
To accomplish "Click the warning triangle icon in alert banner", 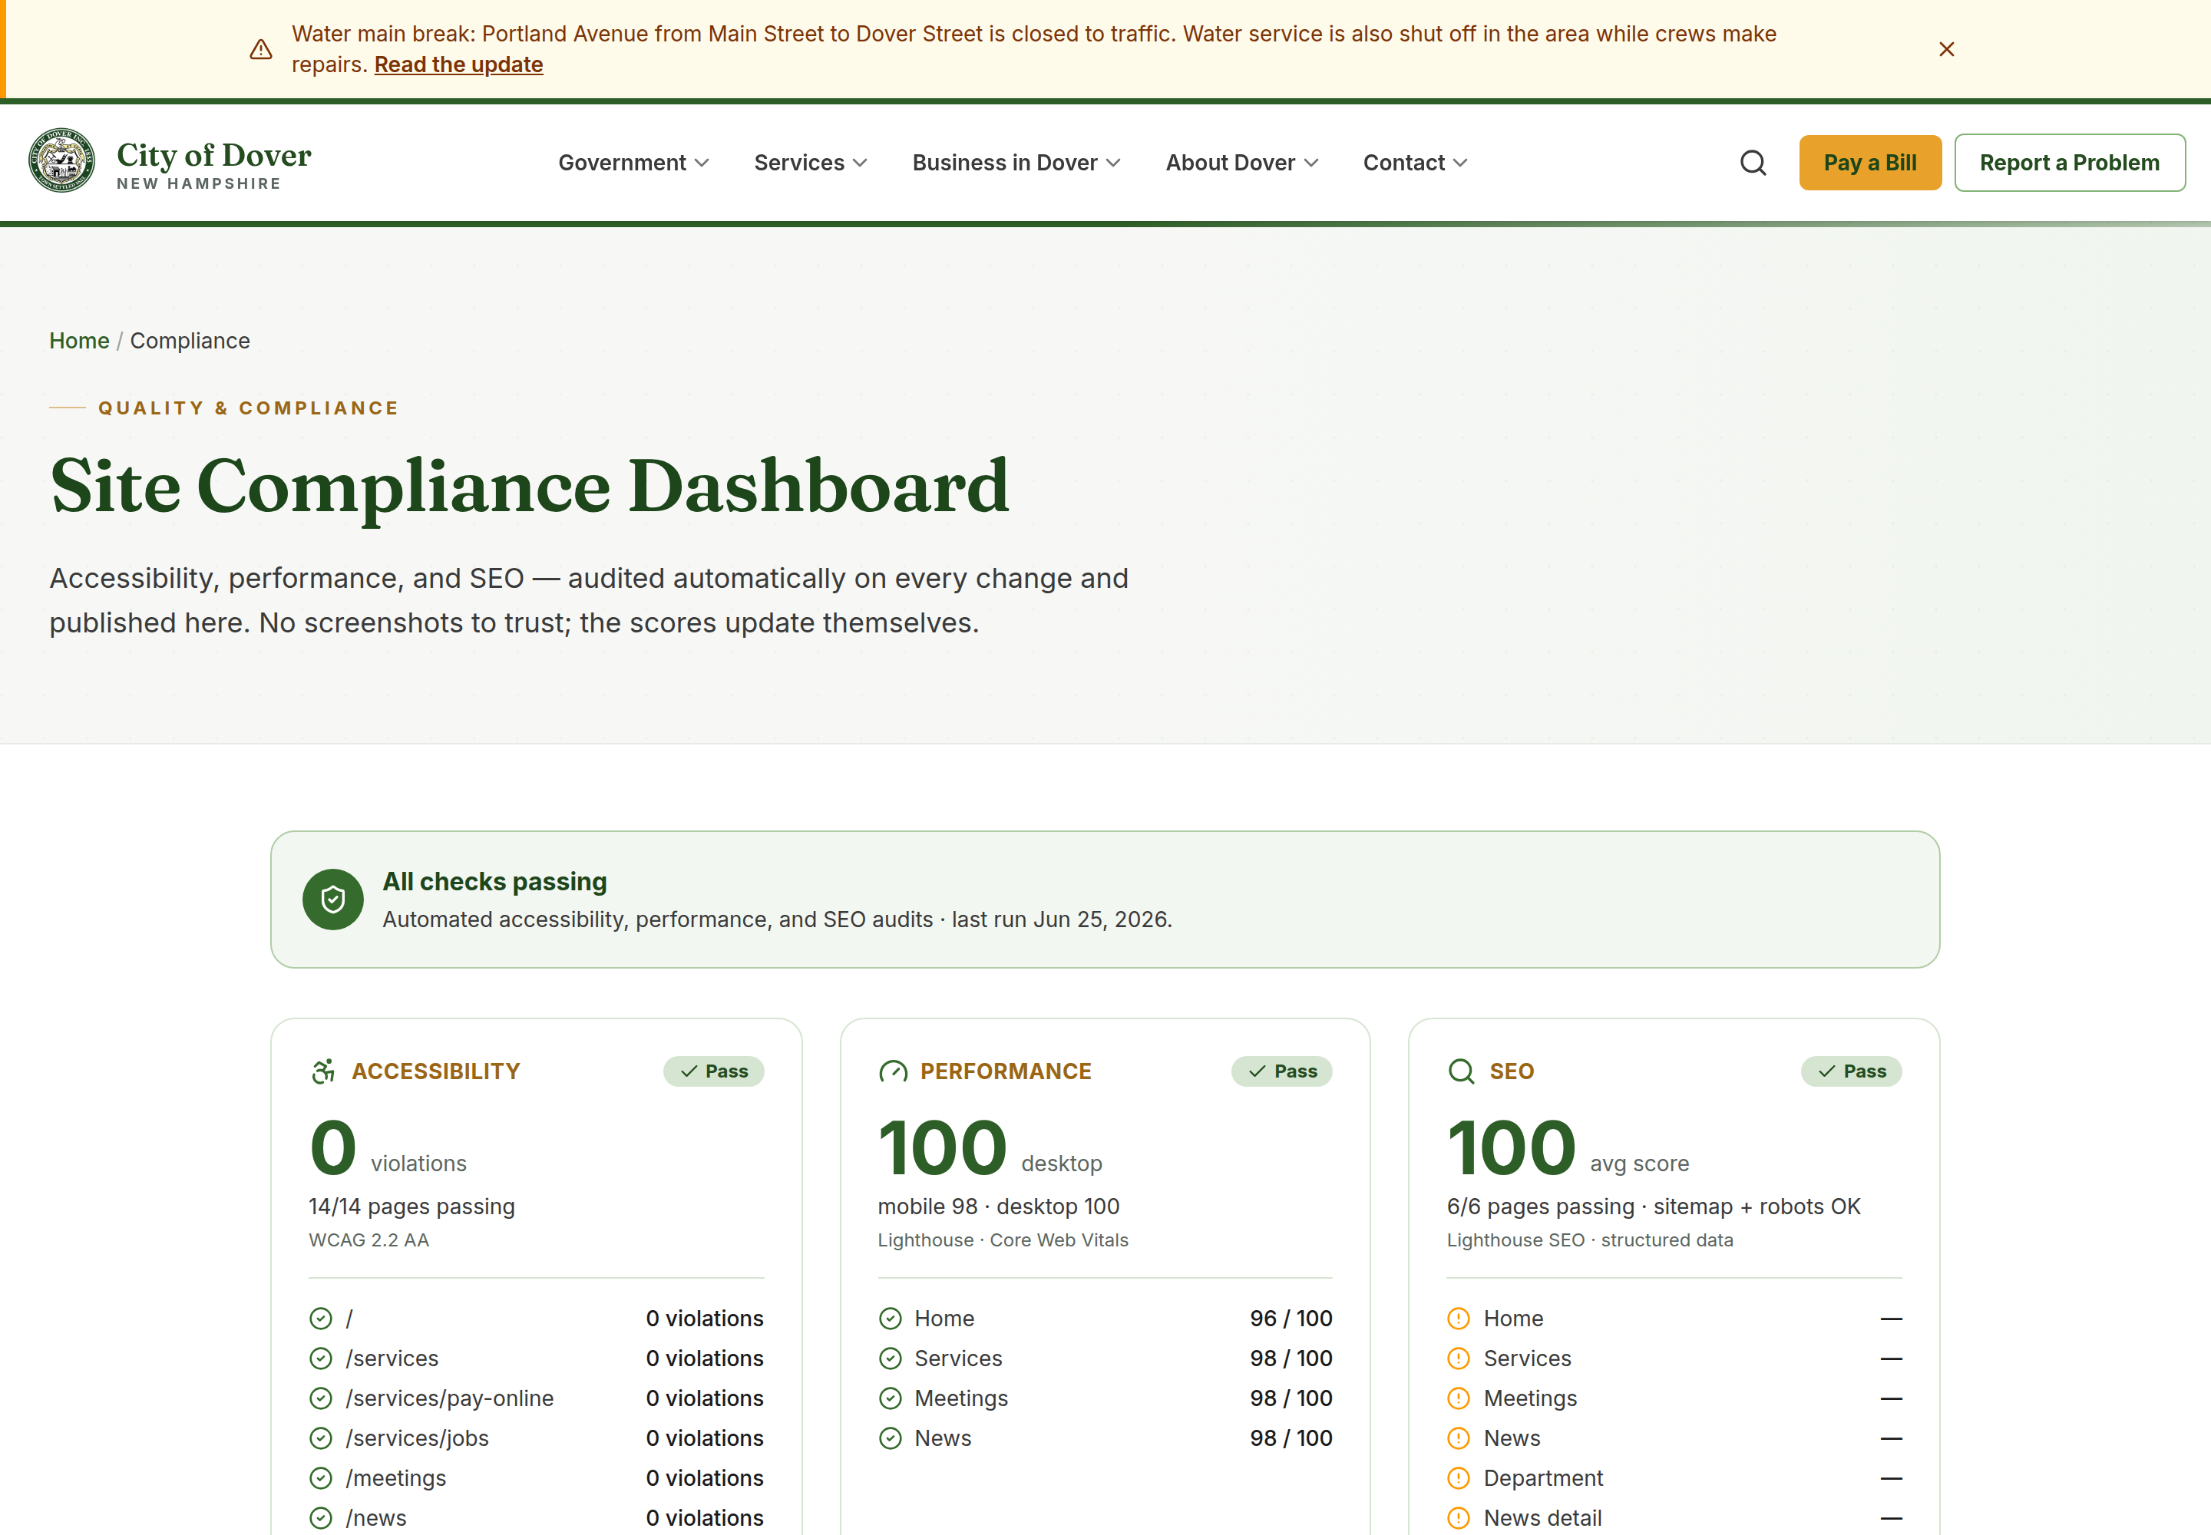I will click(x=261, y=49).
